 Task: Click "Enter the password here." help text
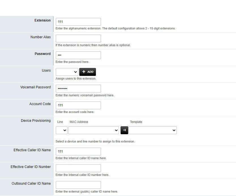pos(72,62)
